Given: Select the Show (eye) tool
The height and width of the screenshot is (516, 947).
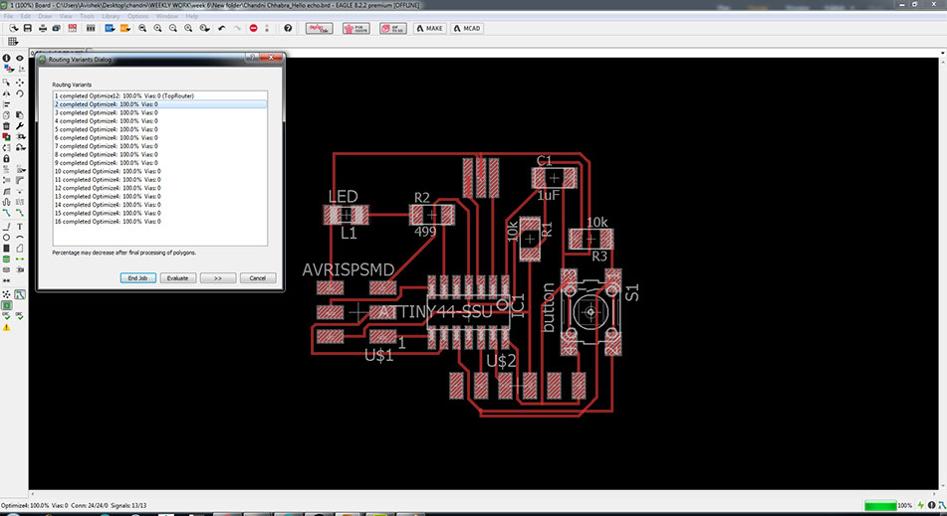Looking at the screenshot, I should click(20, 59).
